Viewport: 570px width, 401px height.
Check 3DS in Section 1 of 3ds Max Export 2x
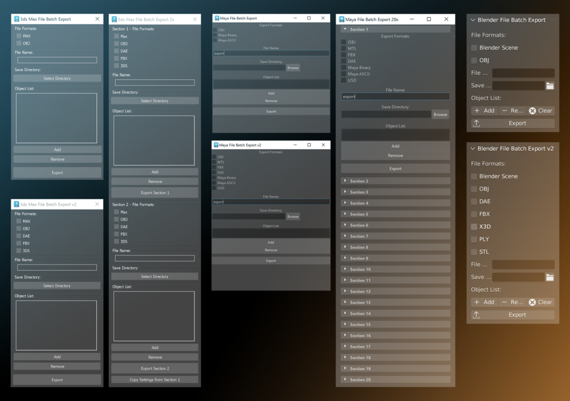(x=116, y=66)
